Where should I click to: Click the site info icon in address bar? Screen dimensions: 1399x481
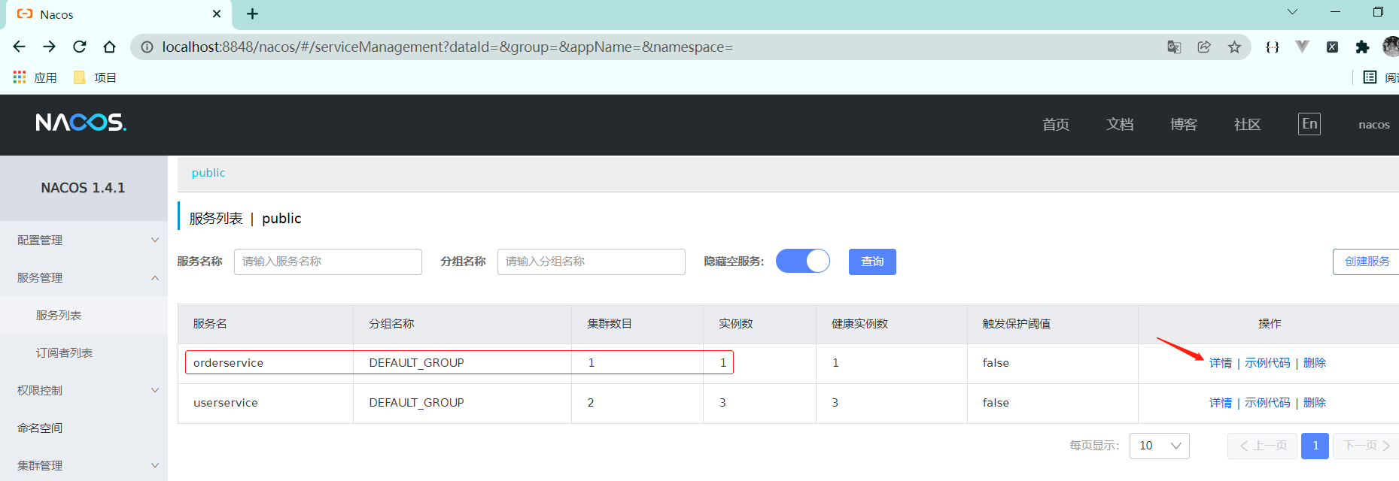pos(148,47)
